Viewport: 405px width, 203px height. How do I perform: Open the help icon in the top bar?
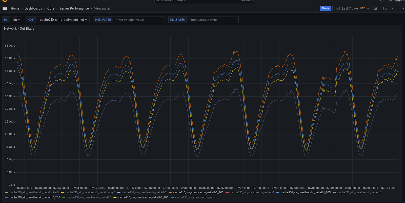pyautogui.click(x=382, y=1)
